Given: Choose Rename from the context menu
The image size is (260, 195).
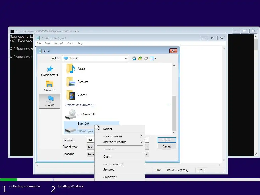Looking at the screenshot, I should [x=120, y=170].
